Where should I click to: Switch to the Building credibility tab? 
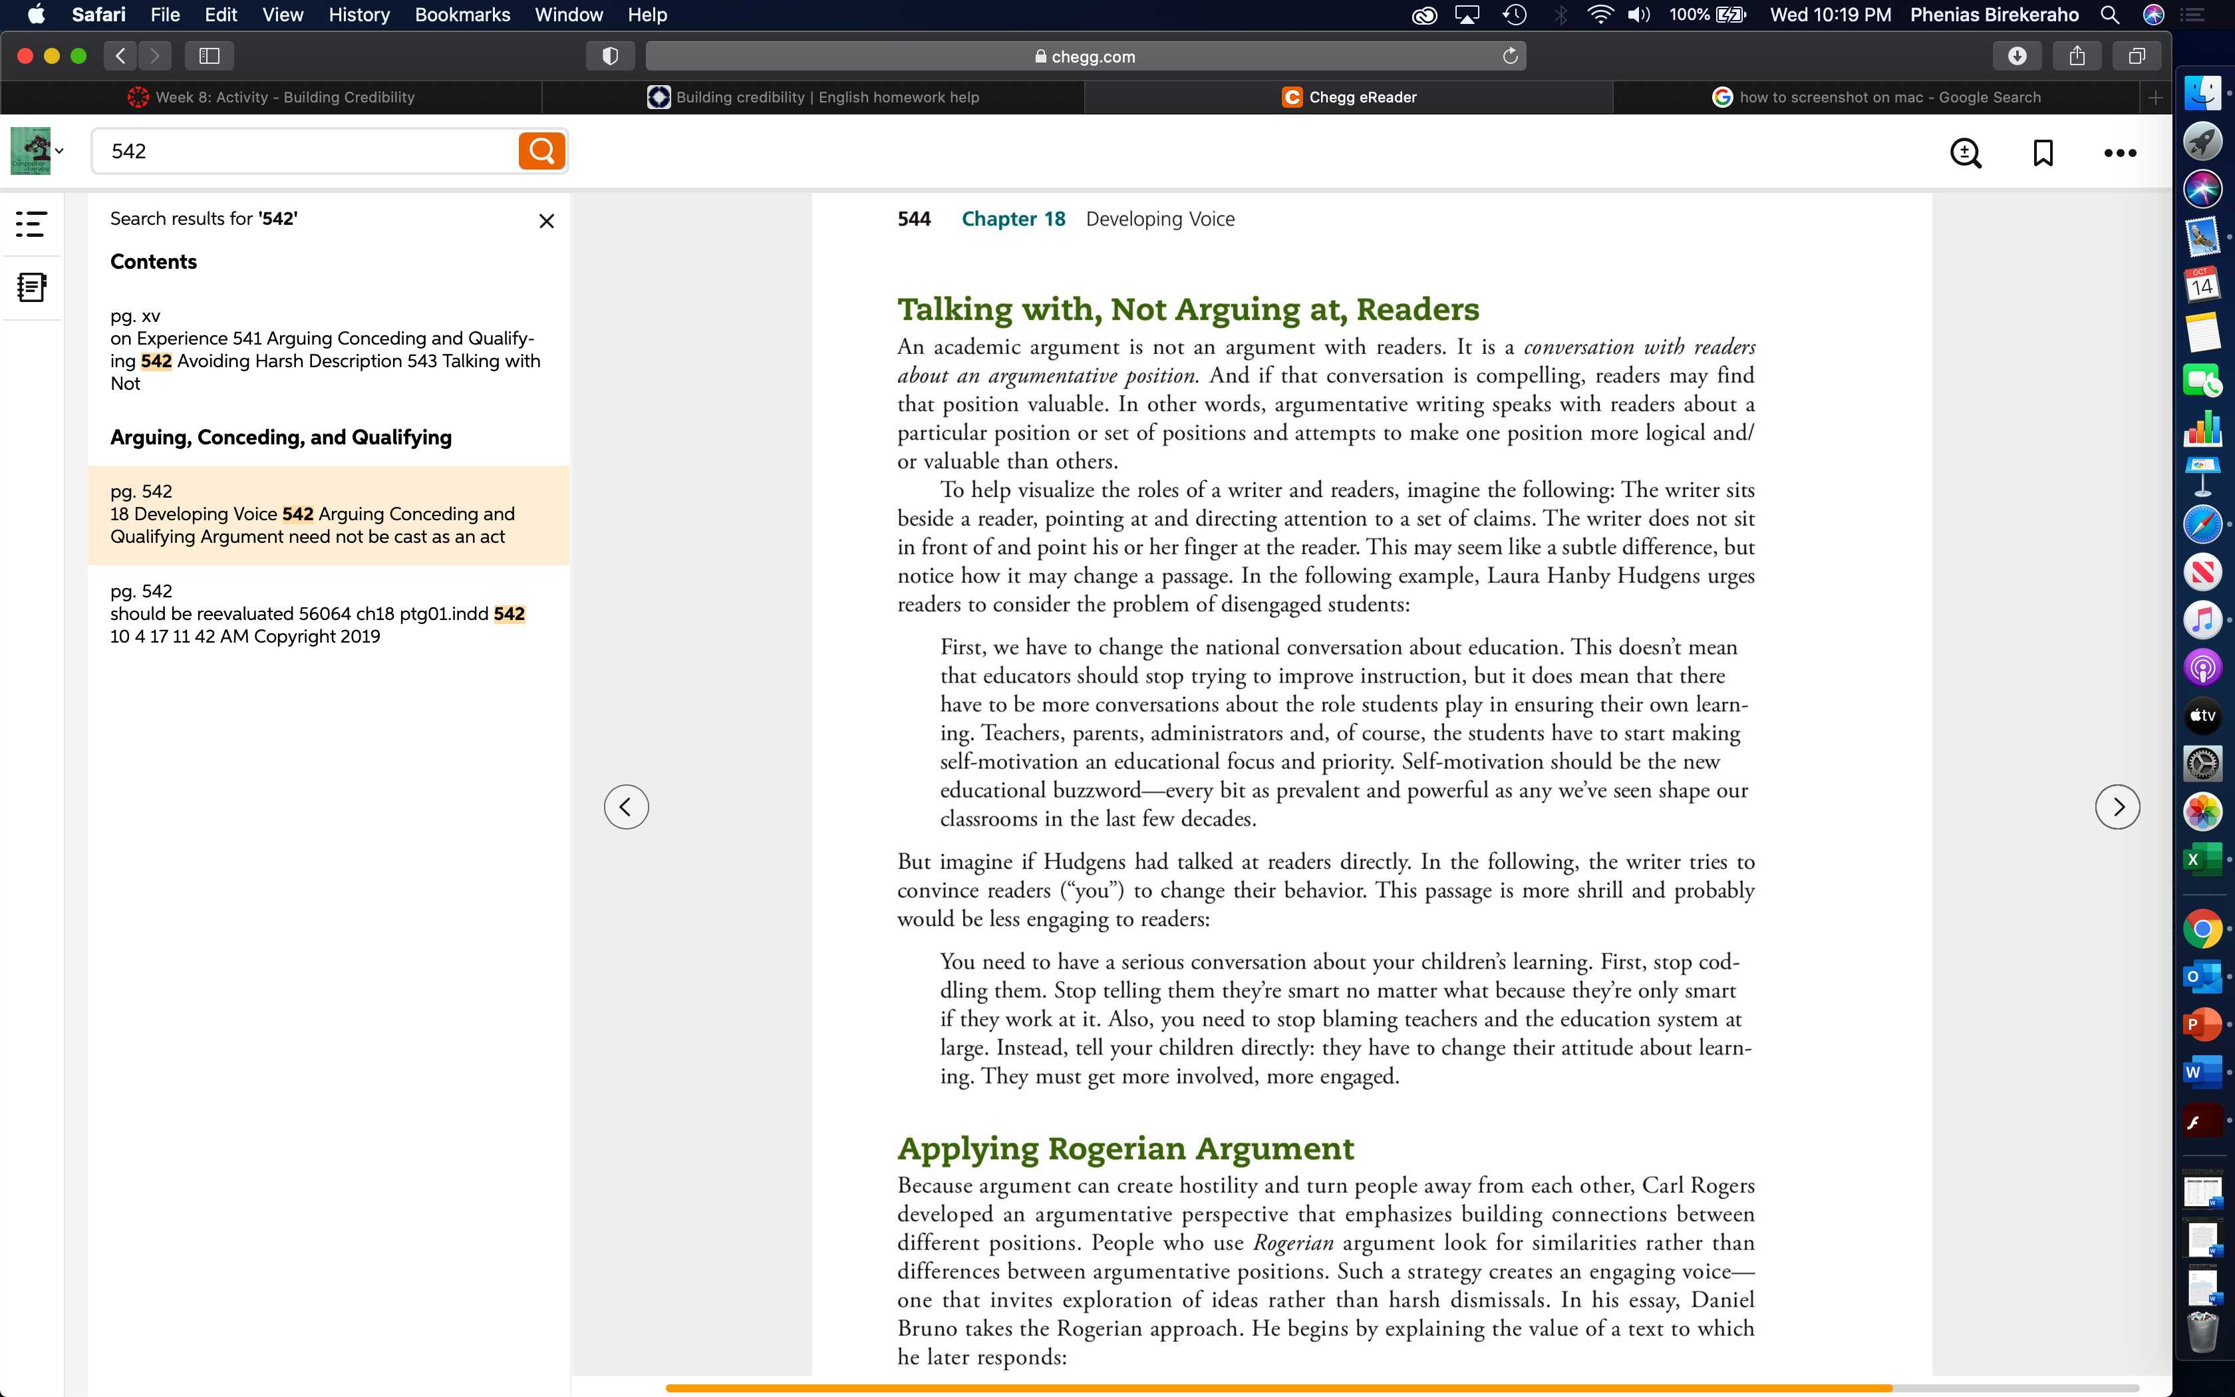pyautogui.click(x=813, y=97)
